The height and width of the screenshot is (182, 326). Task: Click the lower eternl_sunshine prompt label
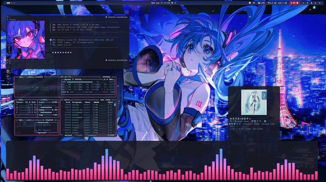pyautogui.click(x=117, y=60)
